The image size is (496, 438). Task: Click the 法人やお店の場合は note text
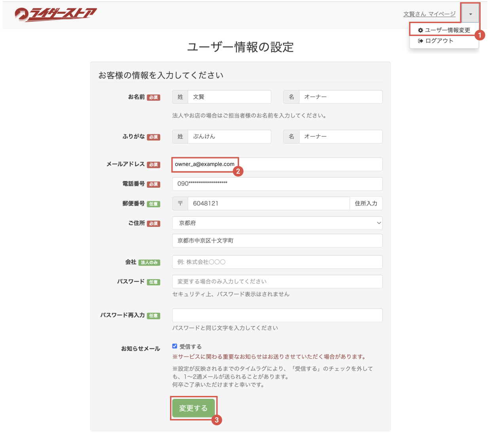coord(250,115)
